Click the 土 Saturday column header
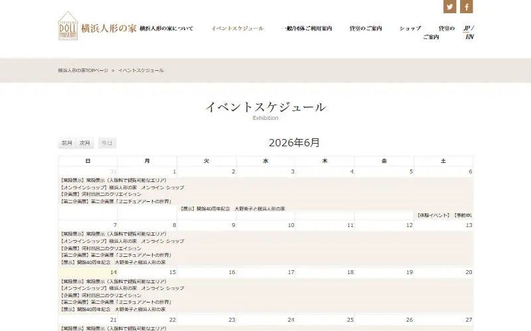This screenshot has height=331, width=531. click(443, 161)
